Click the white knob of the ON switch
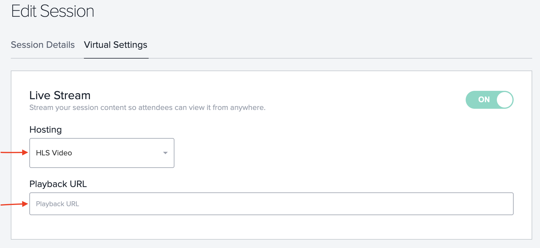This screenshot has height=248, width=540. click(x=505, y=100)
